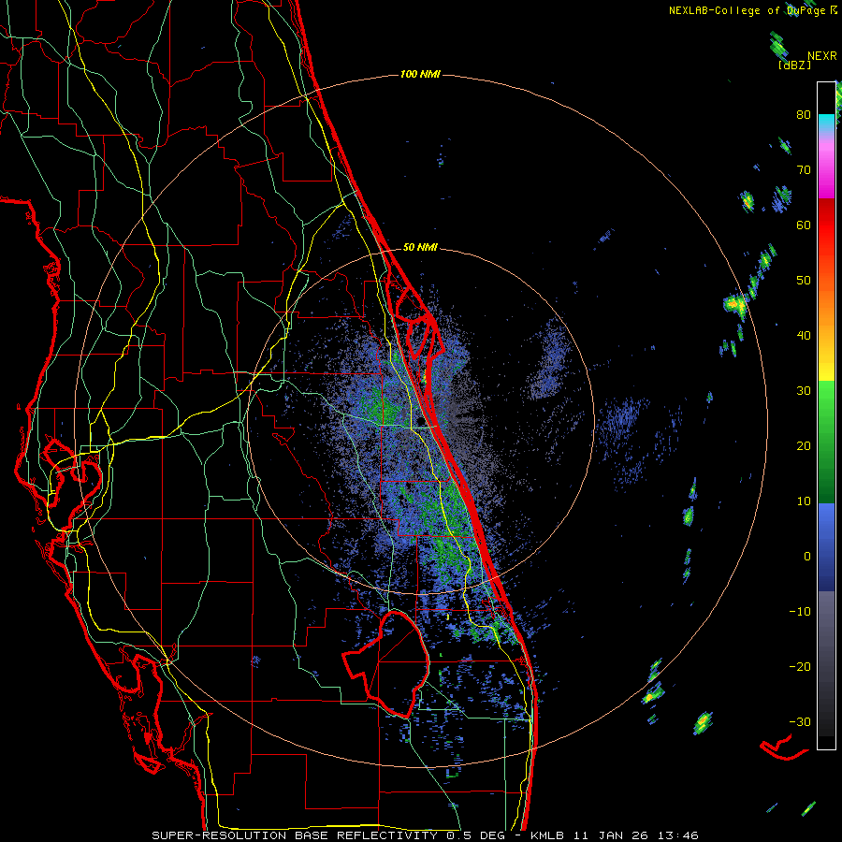Click the 60 dBZ scale value
This screenshot has height=842, width=842.
point(804,225)
